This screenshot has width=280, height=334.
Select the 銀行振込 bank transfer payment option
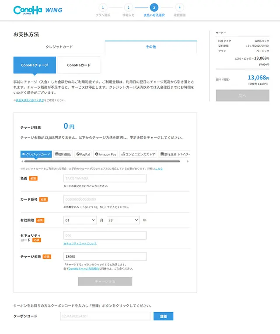(x=63, y=154)
